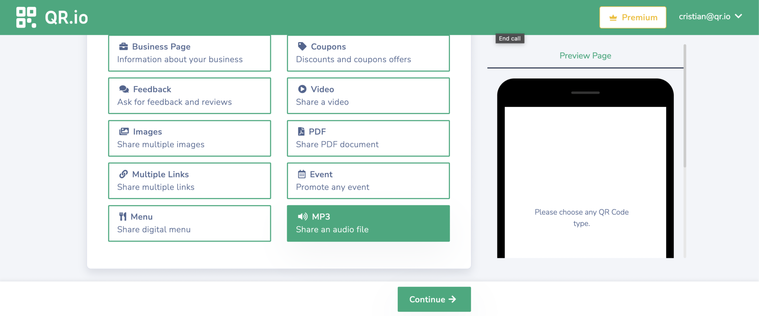Upgrade with the Premium button
Screen dimensions: 759x316
(633, 17)
